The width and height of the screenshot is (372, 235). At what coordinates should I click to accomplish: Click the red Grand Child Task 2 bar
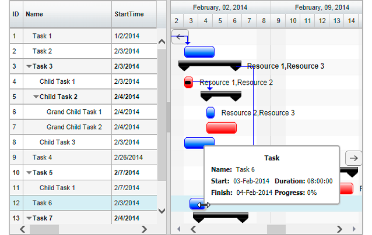tap(221, 127)
